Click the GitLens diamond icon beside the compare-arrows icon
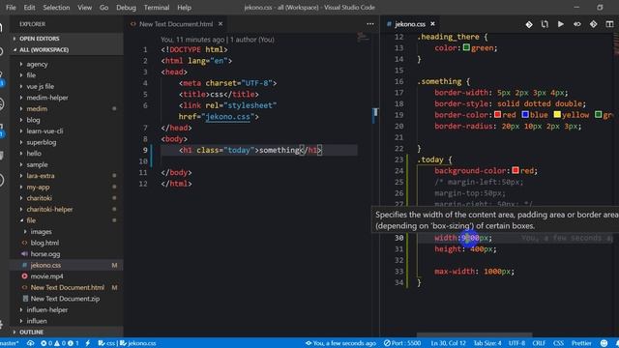619x348 pixels. pyautogui.click(x=529, y=24)
